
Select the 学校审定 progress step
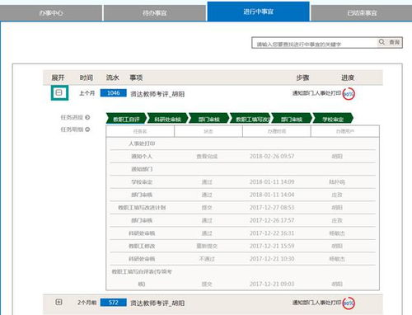[x=333, y=119]
